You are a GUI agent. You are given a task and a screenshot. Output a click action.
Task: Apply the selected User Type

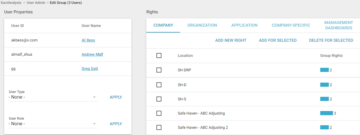[116, 97]
